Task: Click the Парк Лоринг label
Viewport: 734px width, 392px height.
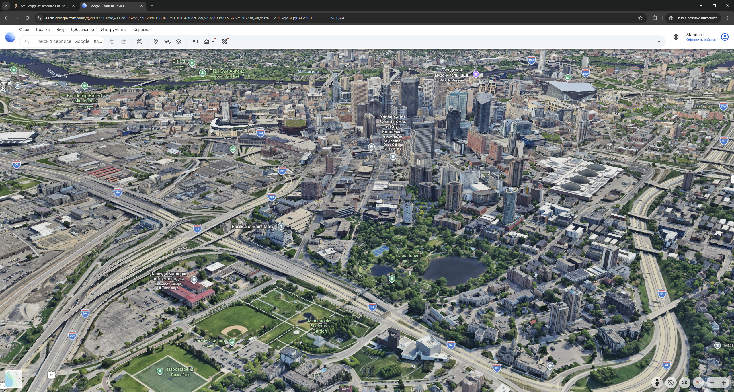Action: point(409,256)
